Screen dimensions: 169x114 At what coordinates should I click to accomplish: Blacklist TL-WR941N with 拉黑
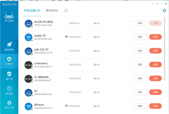155,78
